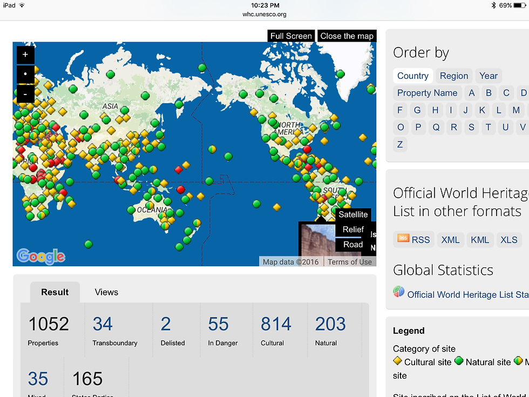This screenshot has height=397, width=529.
Task: Filter properties by letter B
Action: [x=489, y=93]
